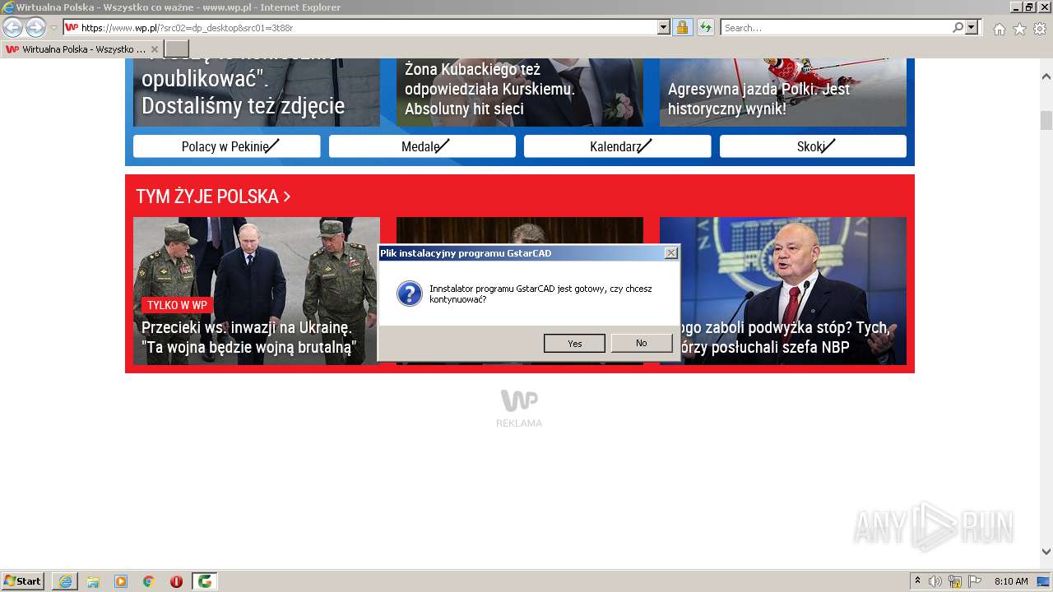Image resolution: width=1053 pixels, height=592 pixels.
Task: Click the Polacy w Pekinie button
Action: point(227,146)
